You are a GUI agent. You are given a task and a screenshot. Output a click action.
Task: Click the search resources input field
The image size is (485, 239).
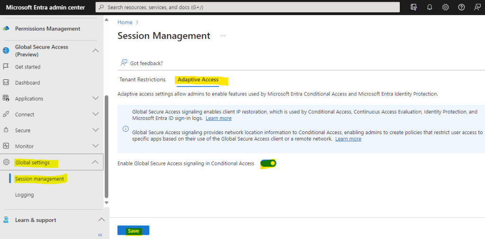point(247,7)
